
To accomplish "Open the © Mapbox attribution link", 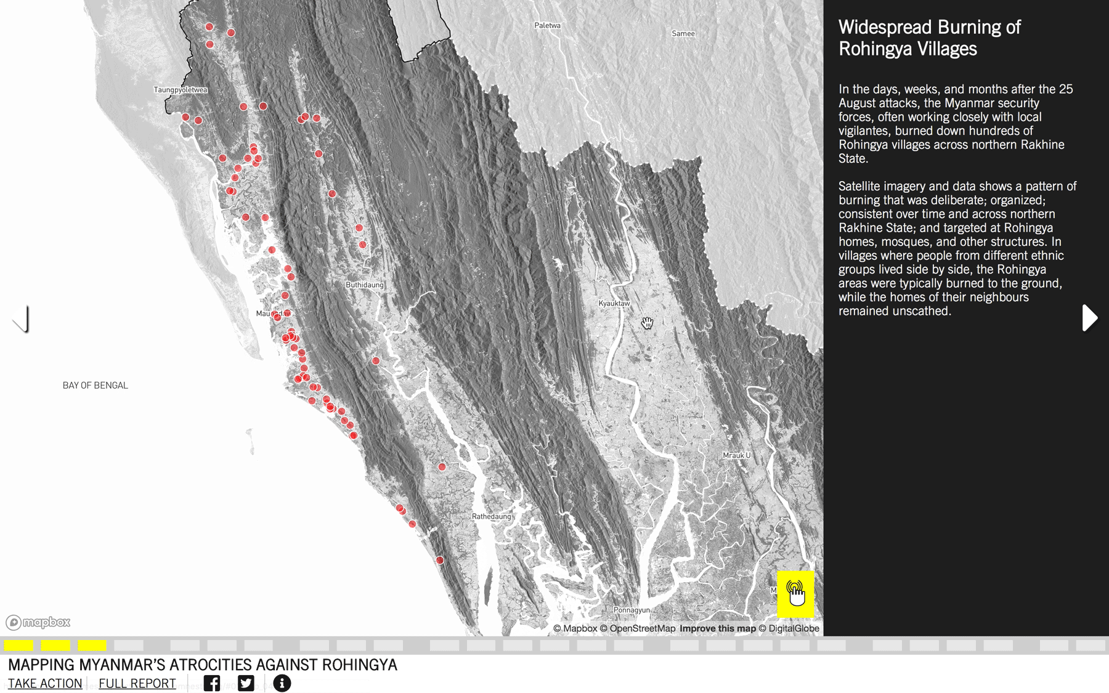I will tap(575, 628).
